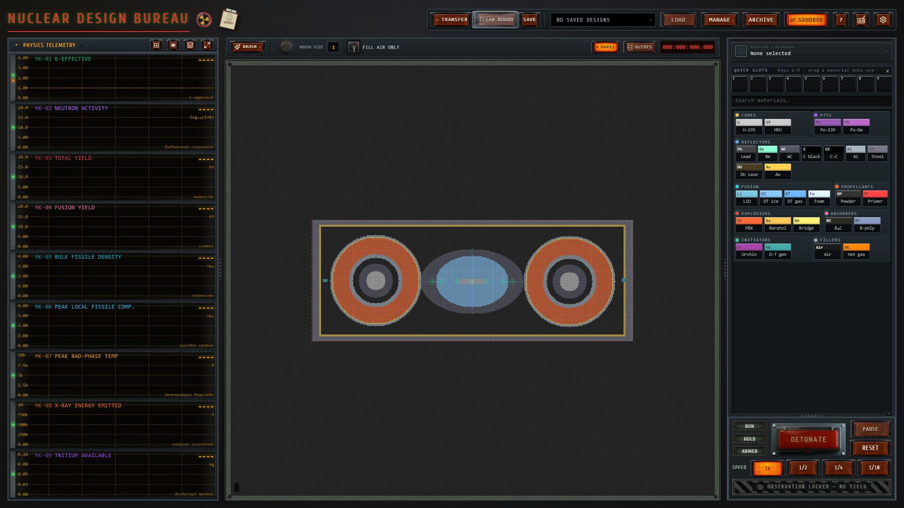This screenshot has width=904, height=508.
Task: Click the Reset button
Action: coord(870,448)
